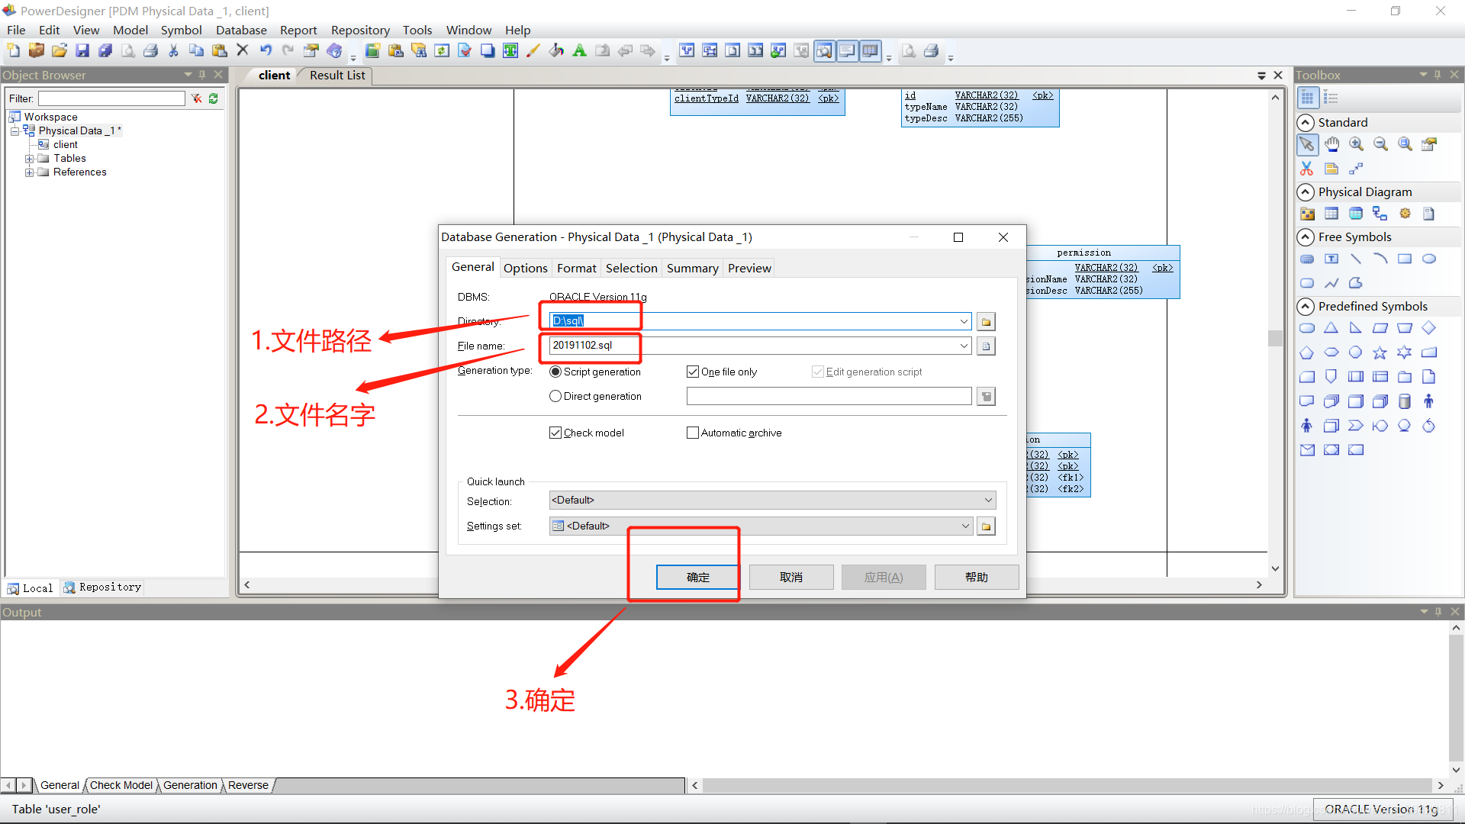The height and width of the screenshot is (824, 1465).
Task: Select the Note tool in Toolbox
Action: click(x=1331, y=169)
